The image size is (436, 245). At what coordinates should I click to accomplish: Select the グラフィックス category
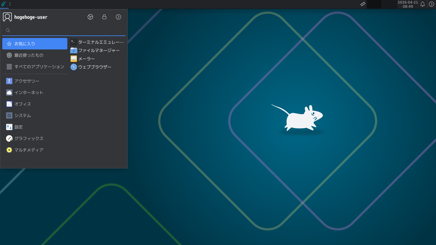pyautogui.click(x=35, y=138)
